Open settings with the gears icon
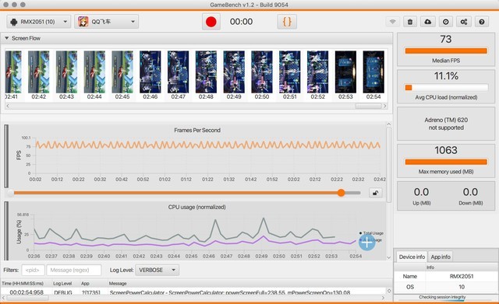Viewport: 499px width, 304px height. pyautogui.click(x=464, y=22)
